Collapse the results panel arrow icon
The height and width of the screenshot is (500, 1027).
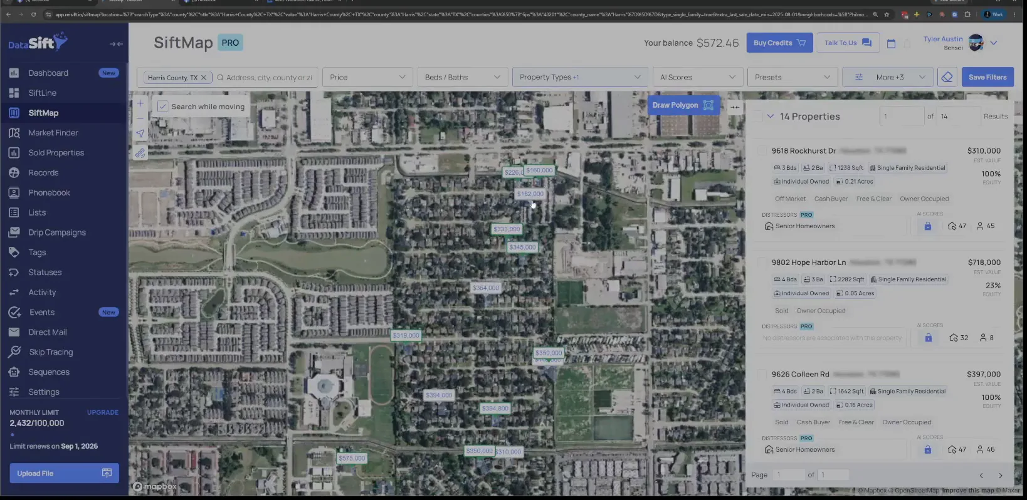coord(735,107)
